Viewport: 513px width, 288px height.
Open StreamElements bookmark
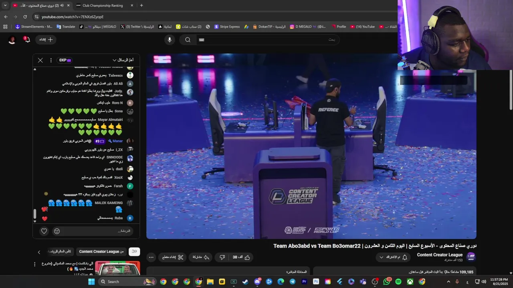(x=34, y=27)
